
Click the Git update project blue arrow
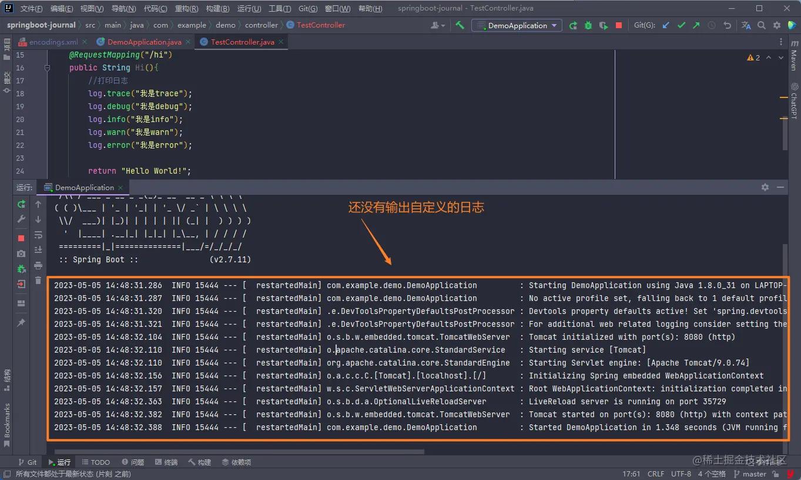click(666, 25)
